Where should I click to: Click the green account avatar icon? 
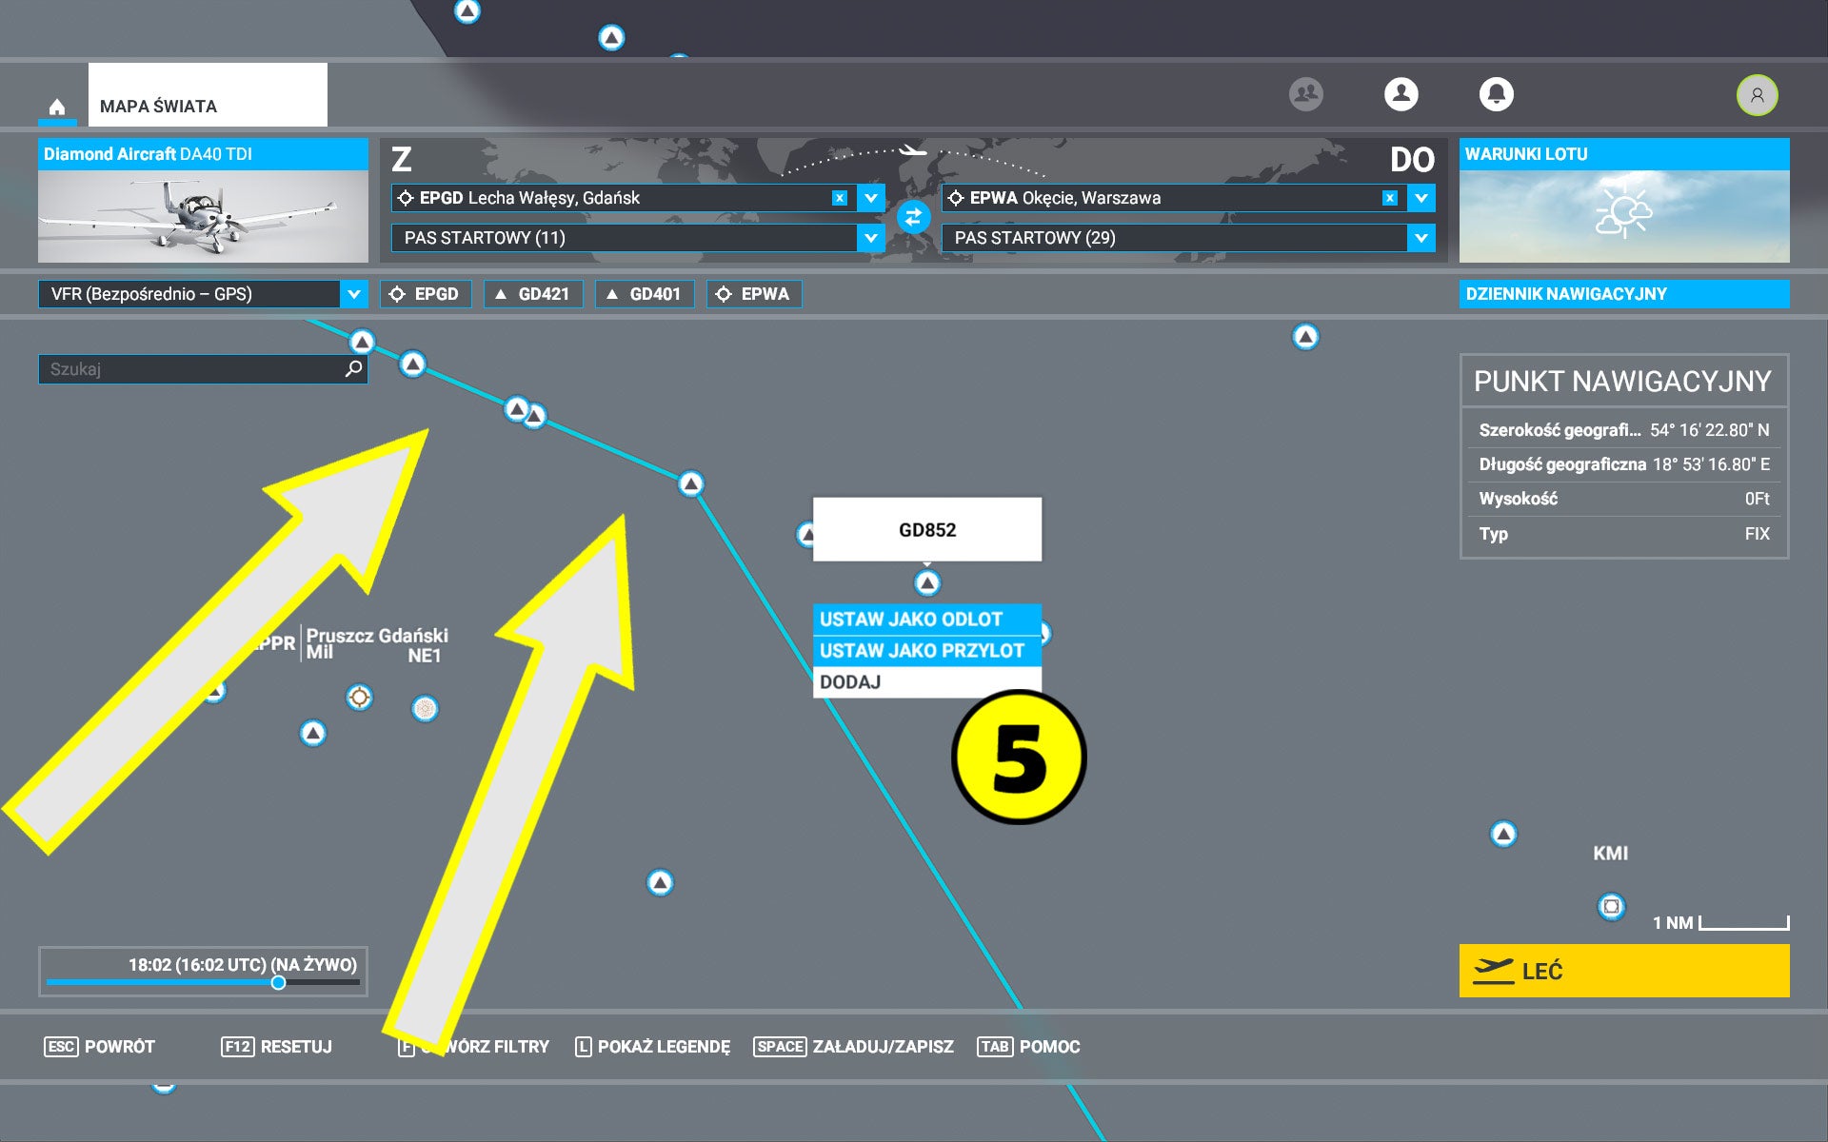tap(1757, 95)
